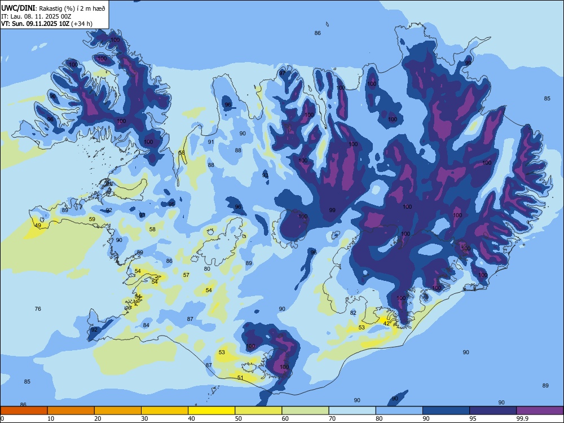Click the dark blue 90–95 legend swatch
564x423 pixels.
tap(446, 411)
